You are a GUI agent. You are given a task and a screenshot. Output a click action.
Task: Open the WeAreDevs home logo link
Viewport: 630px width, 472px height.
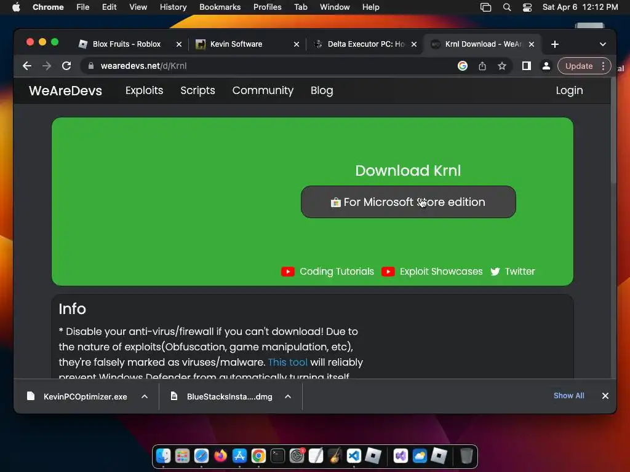pos(65,91)
